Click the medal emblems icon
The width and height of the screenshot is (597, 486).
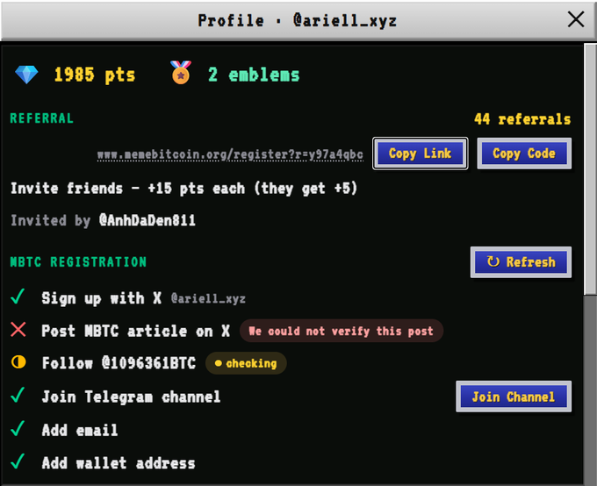pyautogui.click(x=181, y=72)
